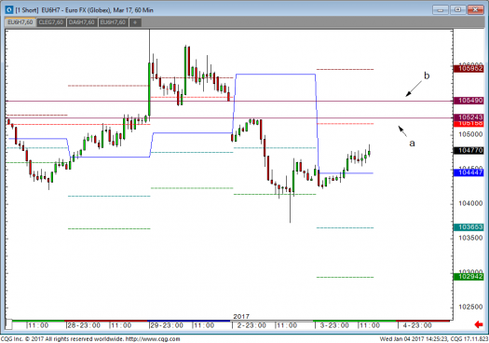Click the black 104770 current price label

click(x=469, y=150)
